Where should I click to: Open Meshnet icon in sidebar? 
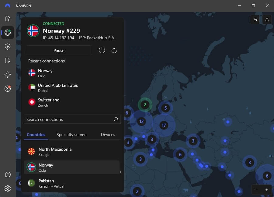(8, 75)
